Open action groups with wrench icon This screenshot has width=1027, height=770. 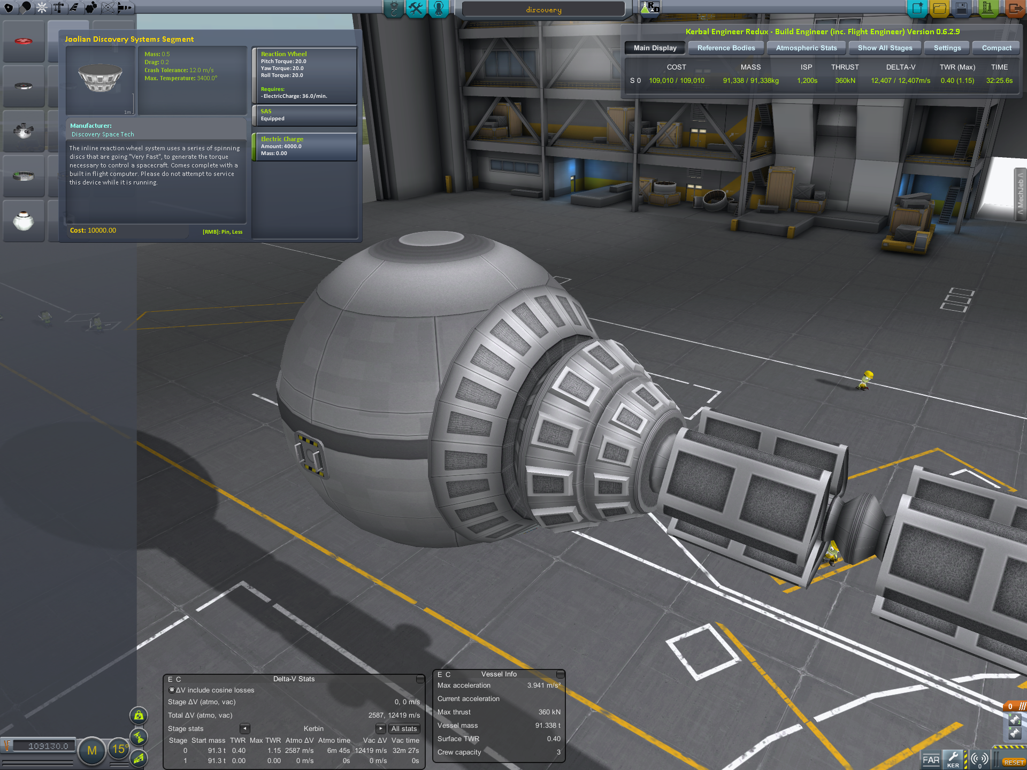(416, 9)
